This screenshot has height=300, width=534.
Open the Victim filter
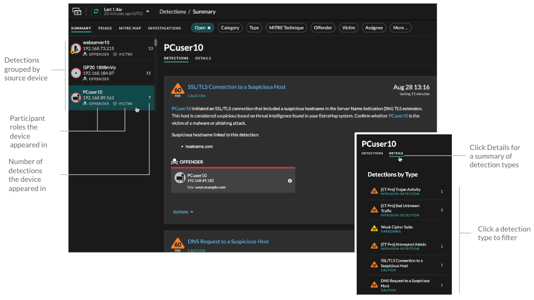point(349,28)
